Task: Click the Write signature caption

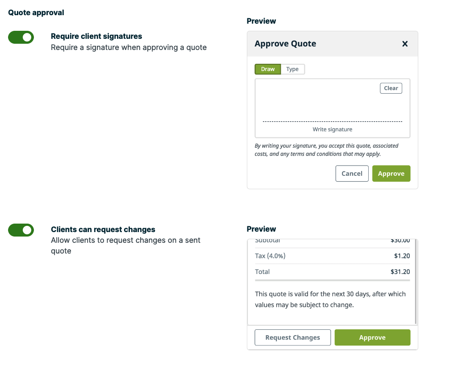Action: pyautogui.click(x=333, y=129)
